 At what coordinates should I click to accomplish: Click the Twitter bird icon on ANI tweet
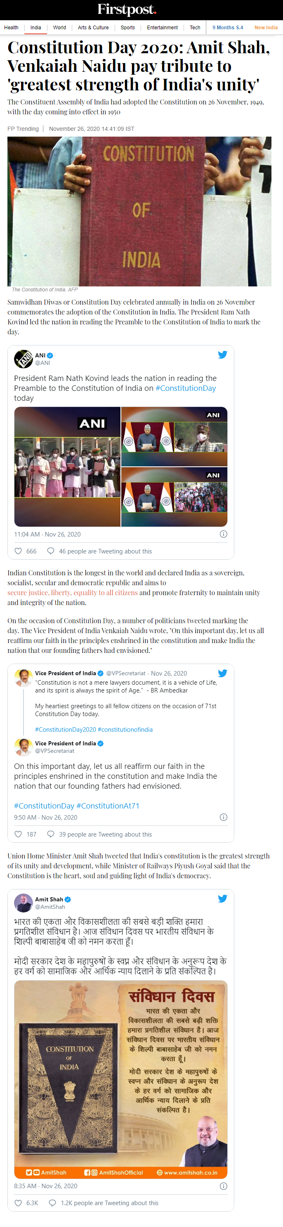click(x=222, y=355)
